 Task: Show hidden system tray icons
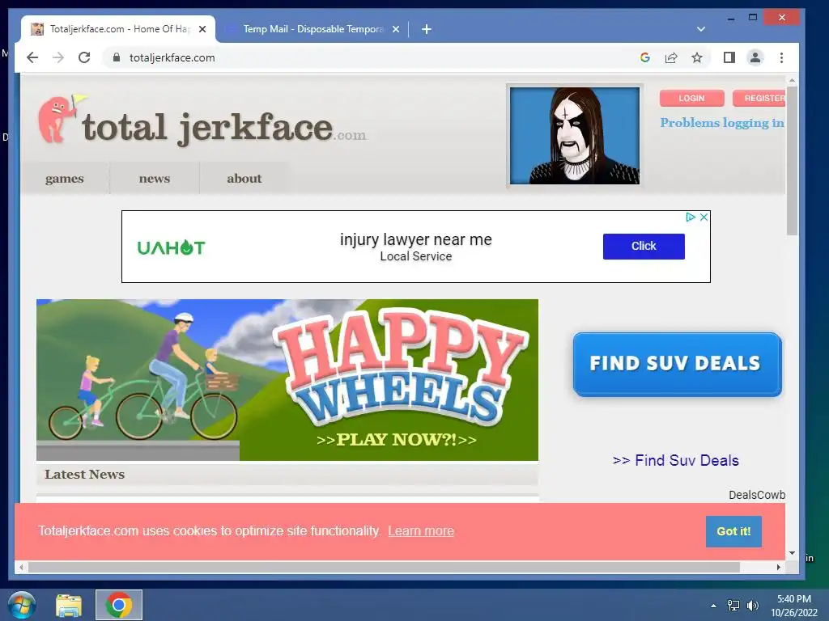(714, 606)
